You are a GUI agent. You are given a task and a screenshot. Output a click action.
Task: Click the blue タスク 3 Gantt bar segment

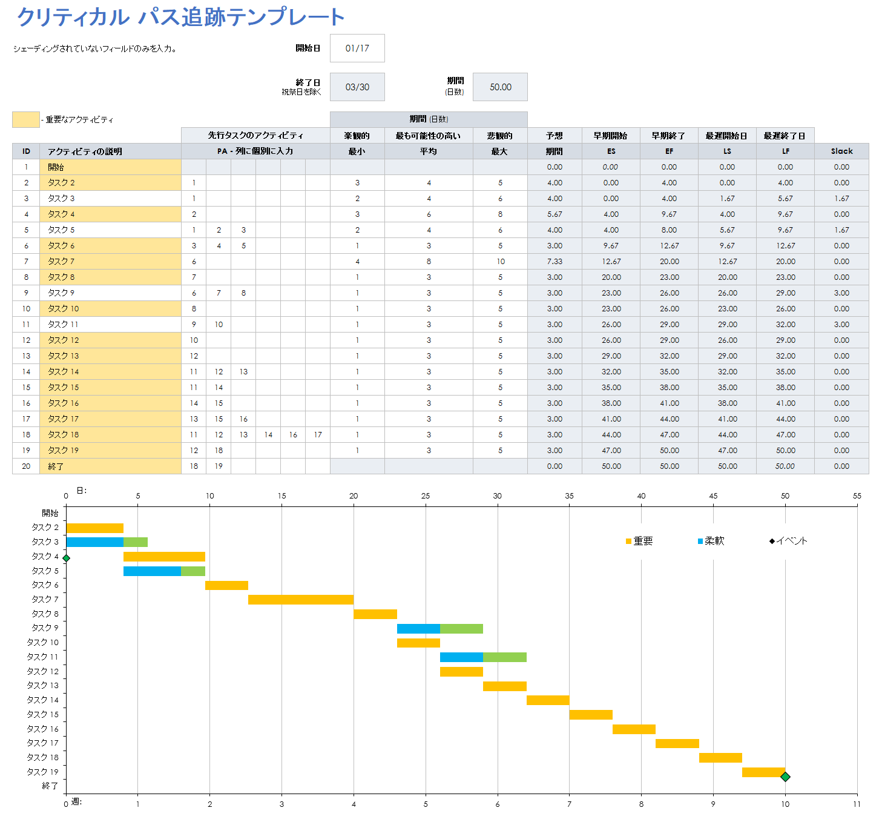coord(94,542)
